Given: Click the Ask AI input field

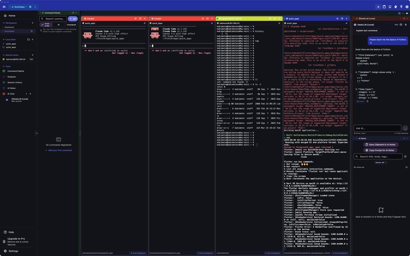Looking at the screenshot, I should click(x=377, y=128).
